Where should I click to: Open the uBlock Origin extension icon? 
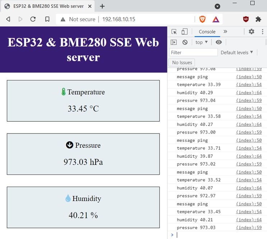point(246,19)
